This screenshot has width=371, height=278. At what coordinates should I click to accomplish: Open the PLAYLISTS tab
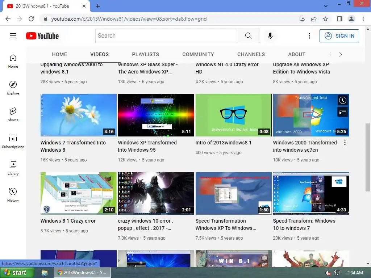(146, 54)
